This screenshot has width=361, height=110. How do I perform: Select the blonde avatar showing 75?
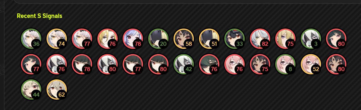click(285, 38)
